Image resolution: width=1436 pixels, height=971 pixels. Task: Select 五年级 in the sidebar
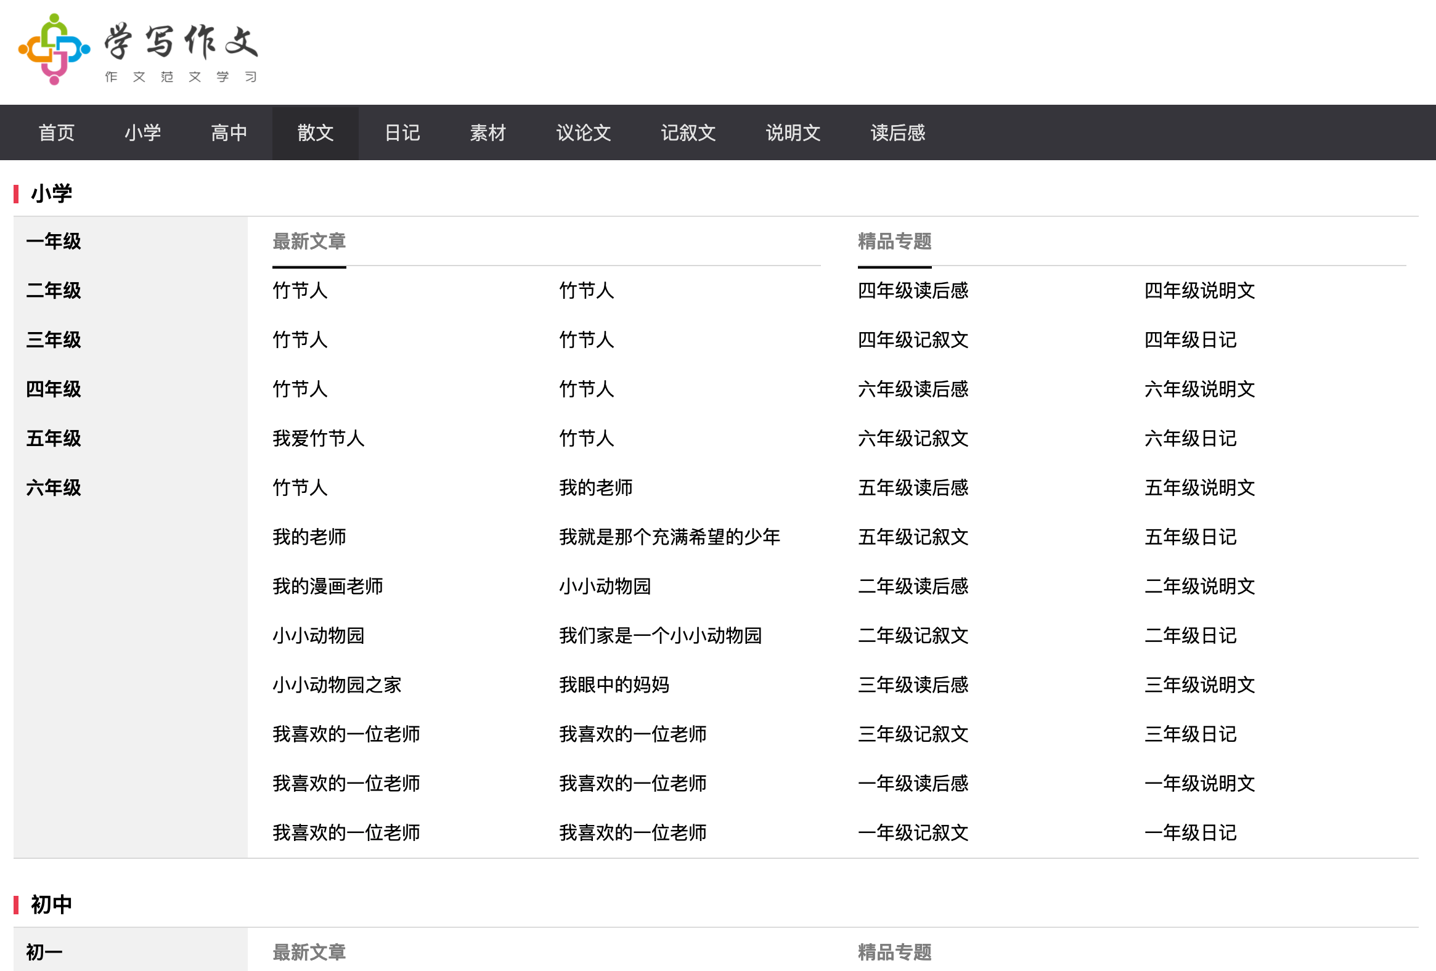coord(54,439)
